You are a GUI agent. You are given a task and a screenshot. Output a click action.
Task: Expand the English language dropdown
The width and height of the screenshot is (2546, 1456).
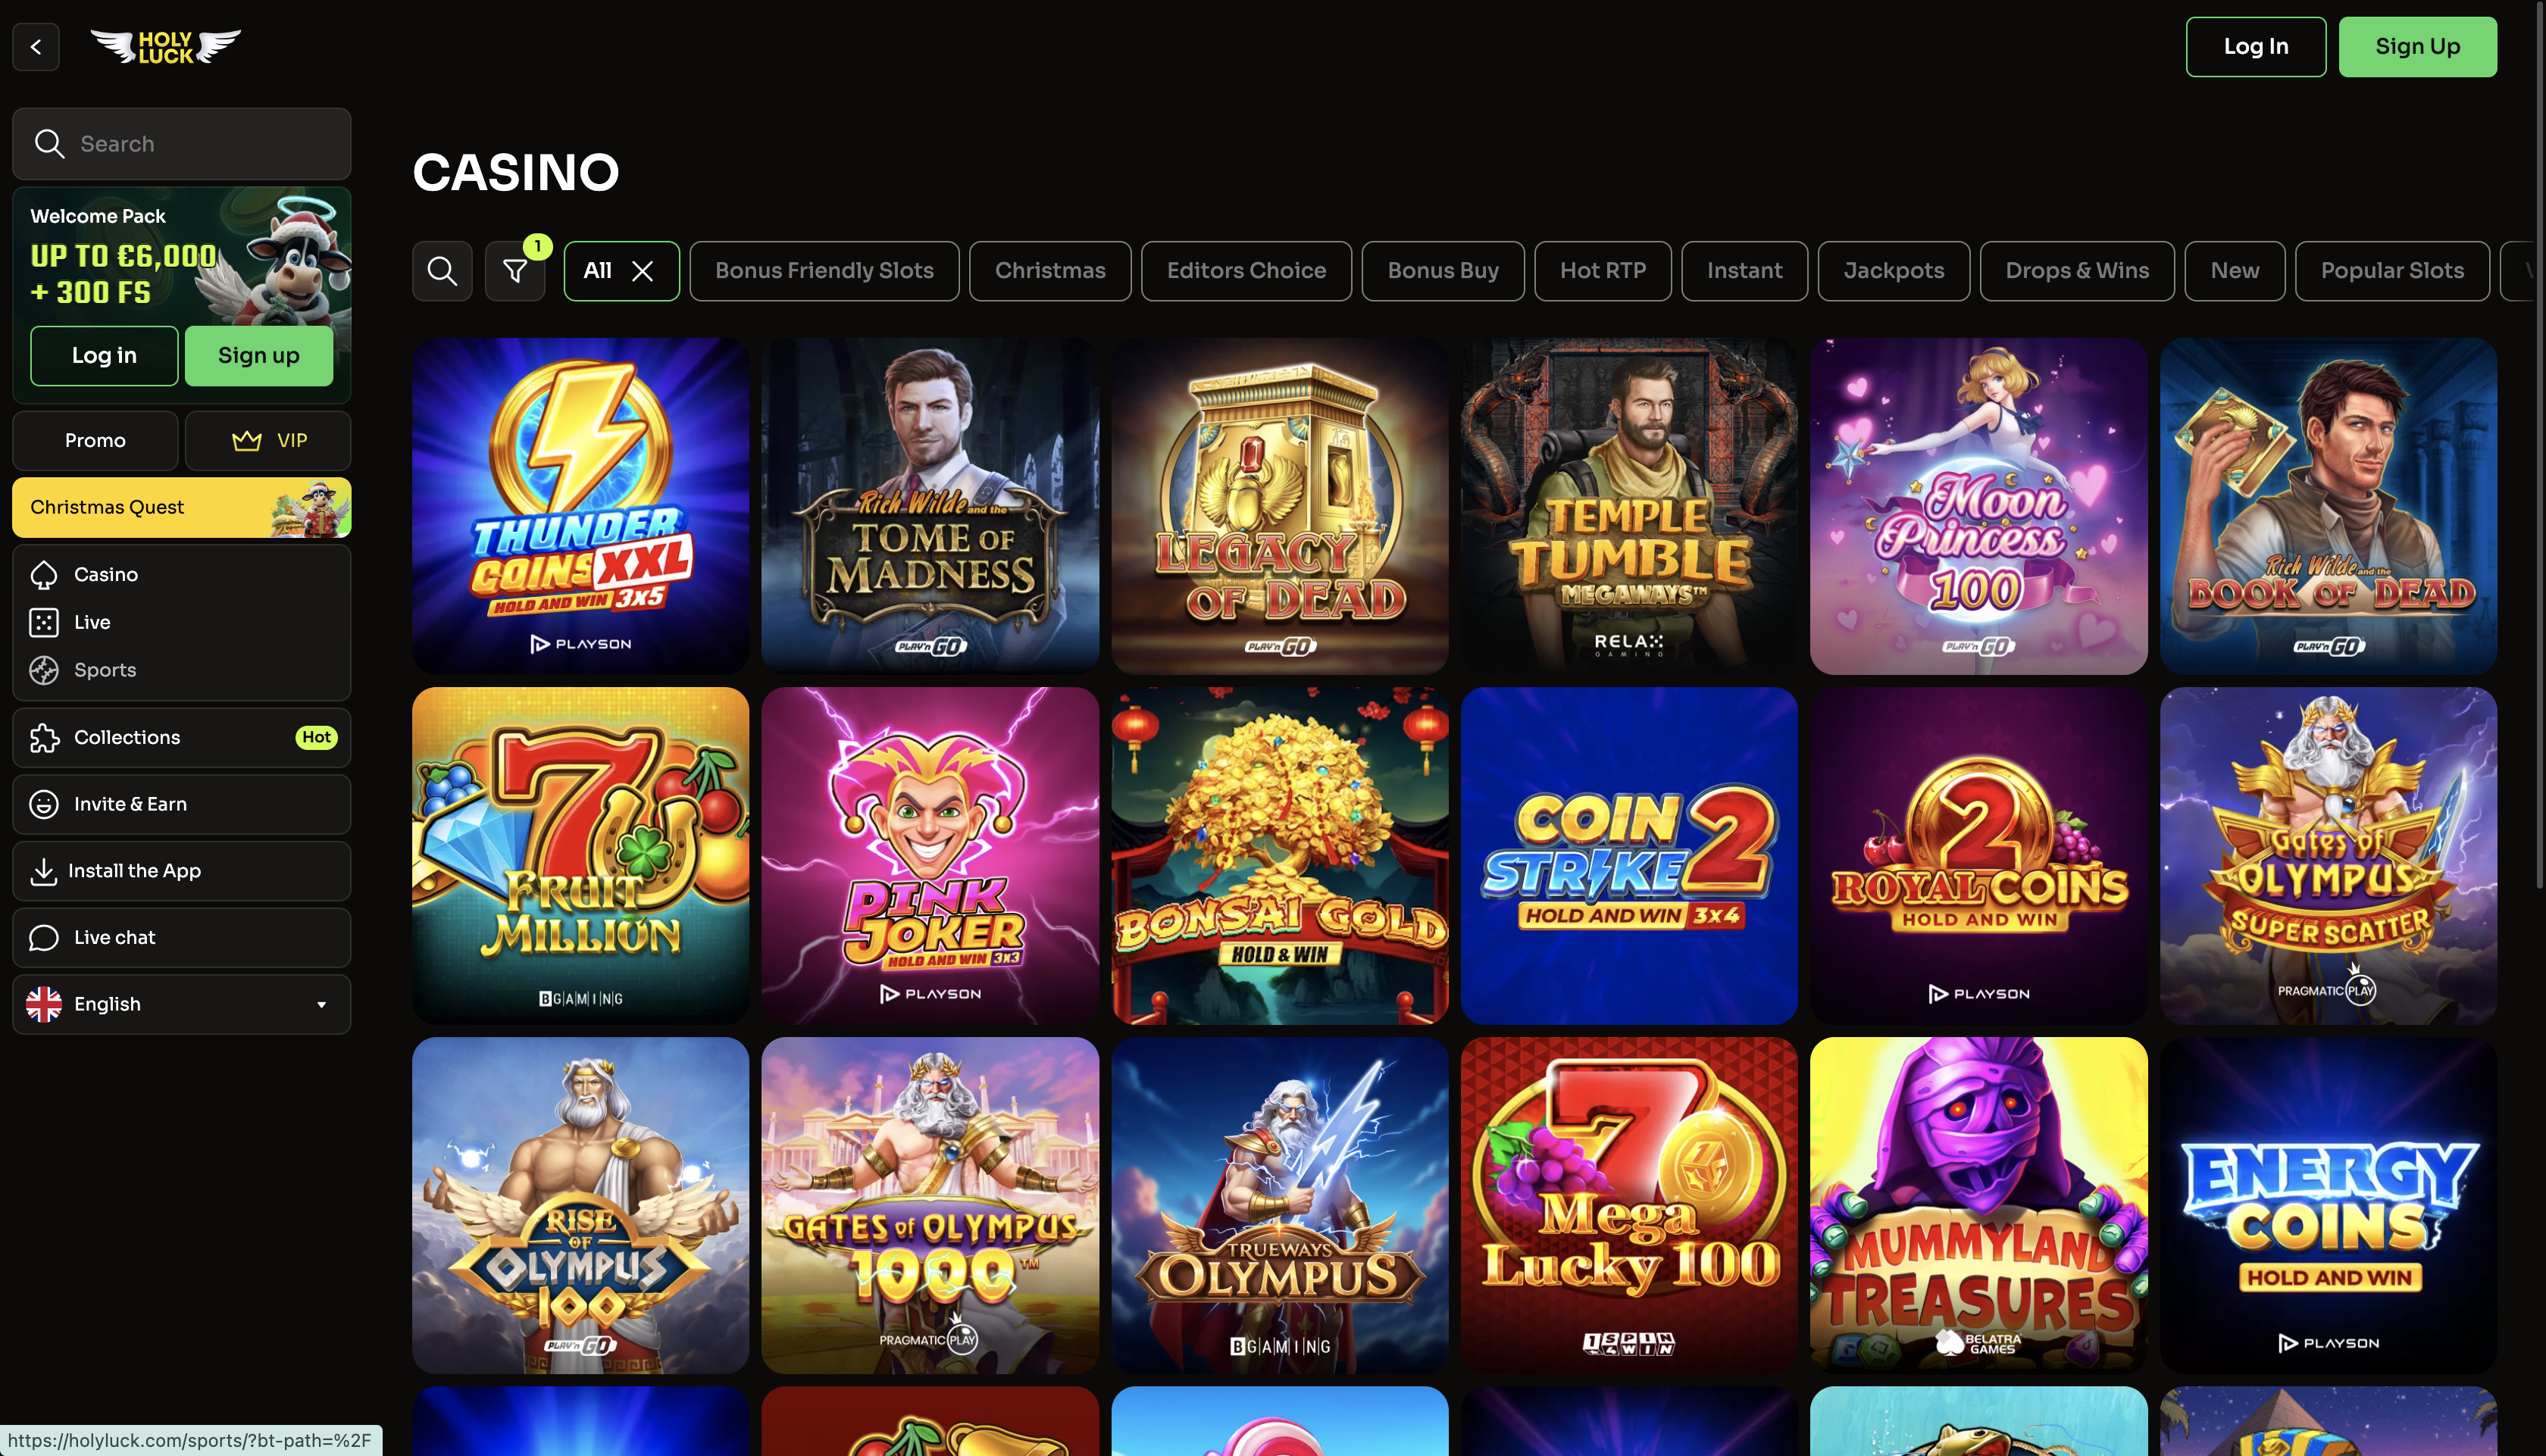[x=181, y=1004]
